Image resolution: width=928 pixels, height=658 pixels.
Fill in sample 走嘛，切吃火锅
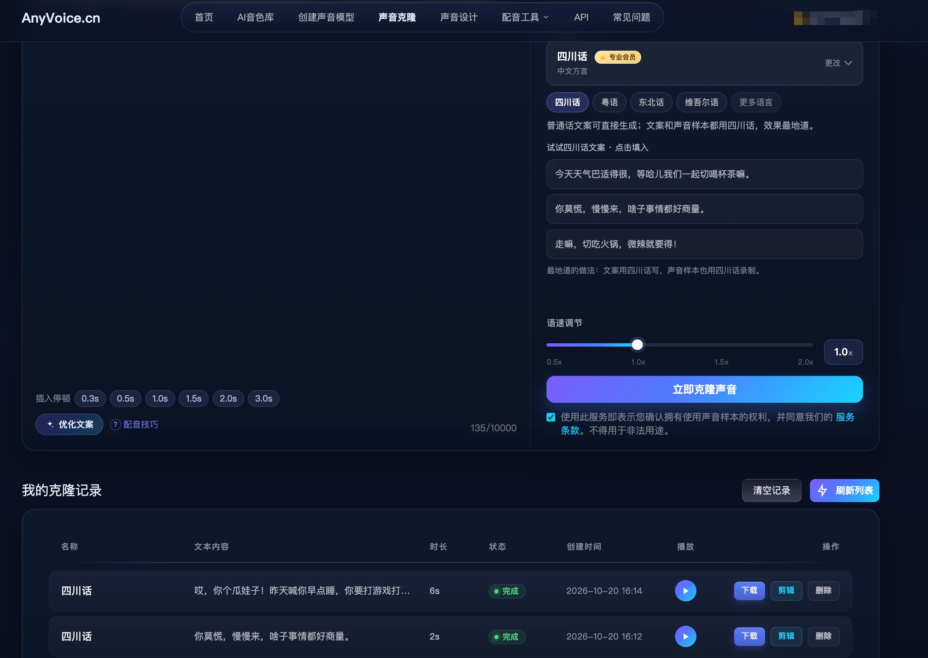704,244
